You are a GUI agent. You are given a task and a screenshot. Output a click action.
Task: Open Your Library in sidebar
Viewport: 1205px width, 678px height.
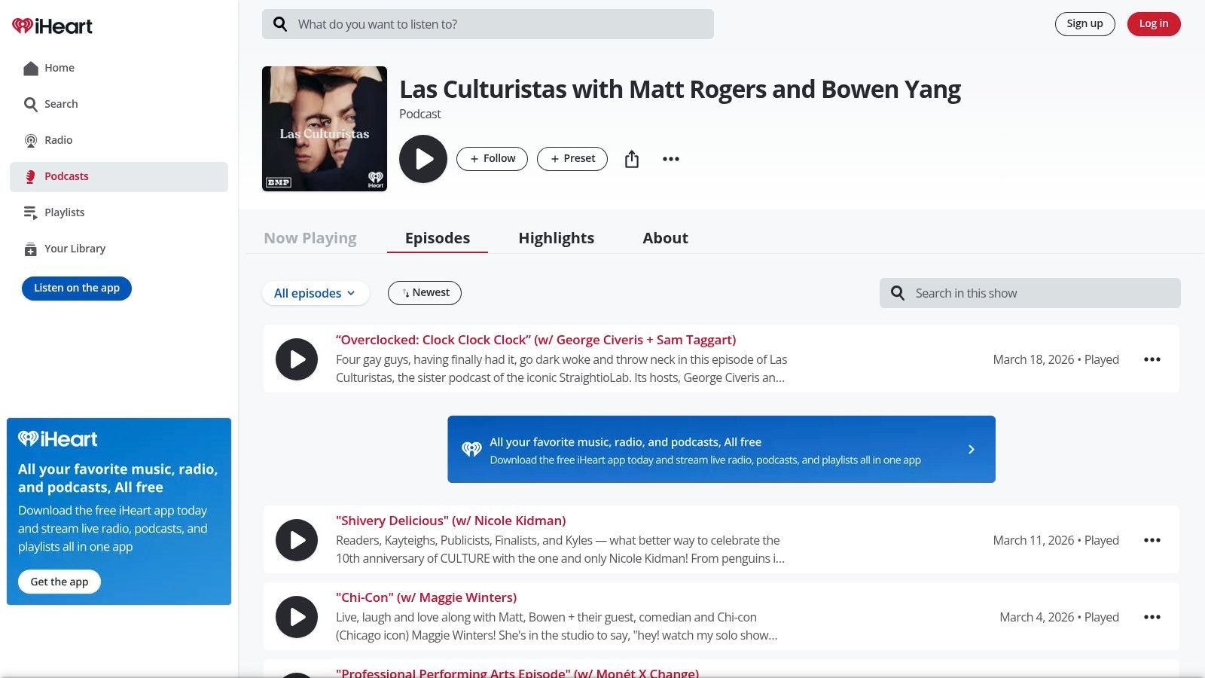(119, 249)
